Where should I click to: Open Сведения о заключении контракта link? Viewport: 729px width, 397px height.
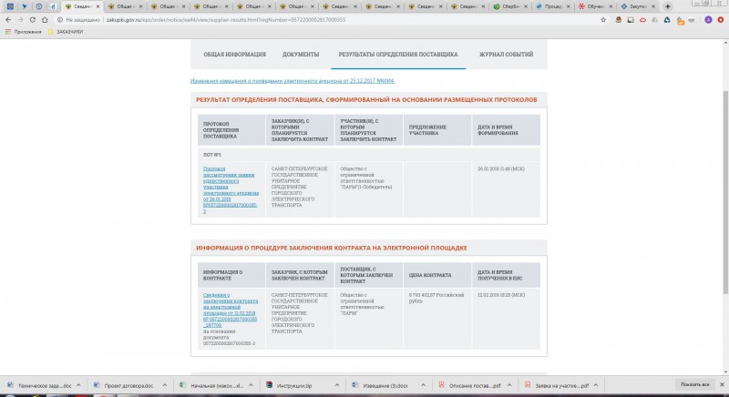pyautogui.click(x=231, y=310)
